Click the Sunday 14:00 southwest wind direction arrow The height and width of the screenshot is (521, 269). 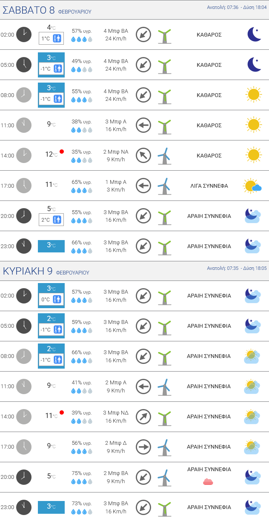143,417
